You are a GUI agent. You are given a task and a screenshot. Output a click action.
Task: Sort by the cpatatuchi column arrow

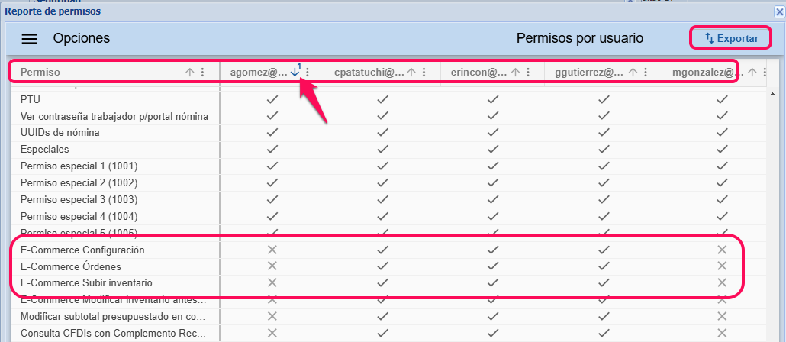[x=411, y=73]
